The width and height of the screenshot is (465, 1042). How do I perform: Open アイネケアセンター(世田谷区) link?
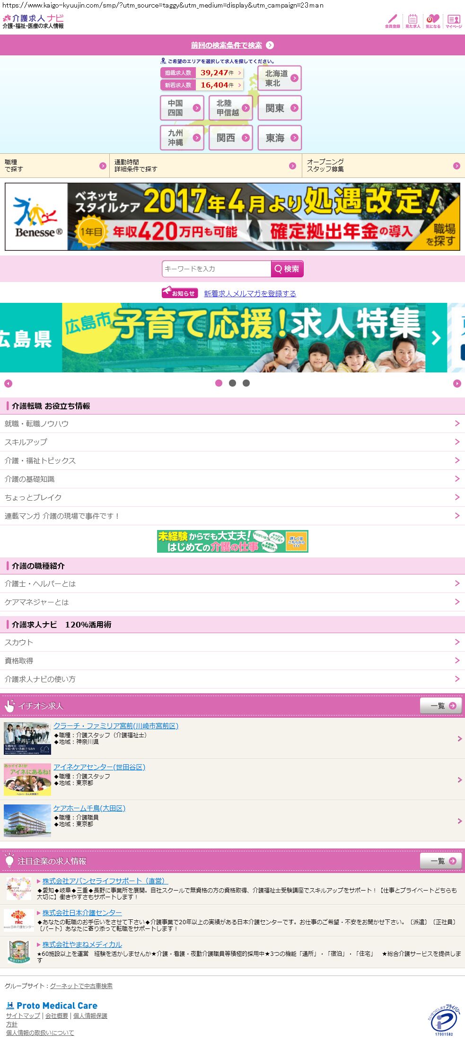coord(99,767)
